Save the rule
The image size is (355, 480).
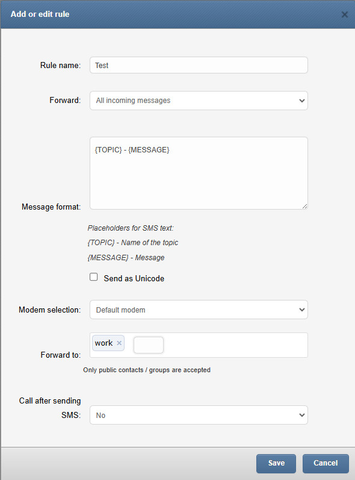(x=276, y=463)
